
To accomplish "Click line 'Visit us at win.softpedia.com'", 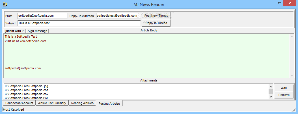I will coord(25,41).
